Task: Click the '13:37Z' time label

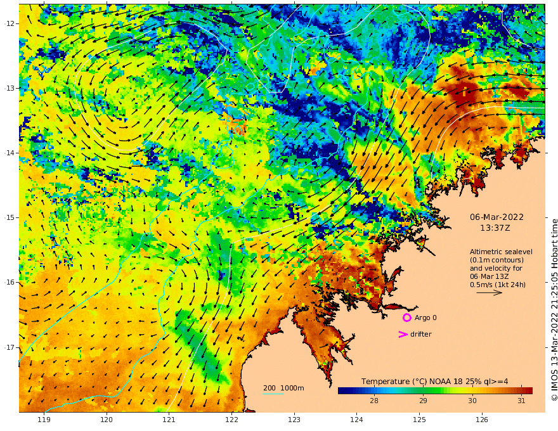Action: pos(495,228)
